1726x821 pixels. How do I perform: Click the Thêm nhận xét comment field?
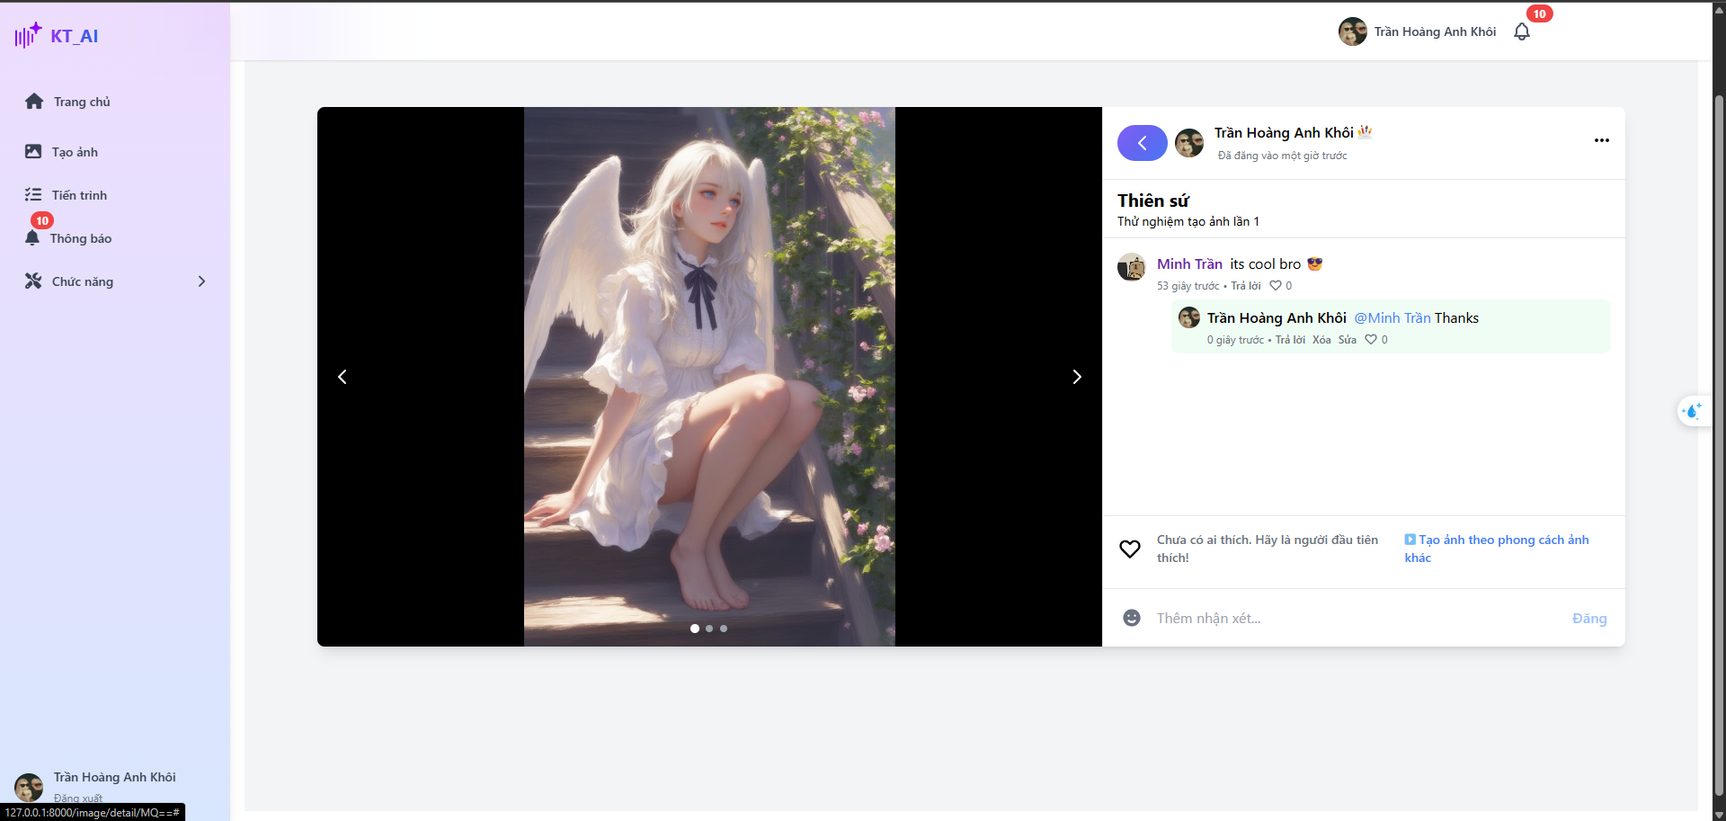[x=1348, y=618]
